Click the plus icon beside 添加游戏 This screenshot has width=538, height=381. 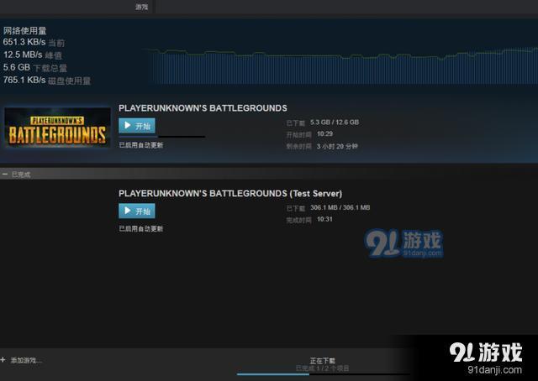tap(3, 360)
